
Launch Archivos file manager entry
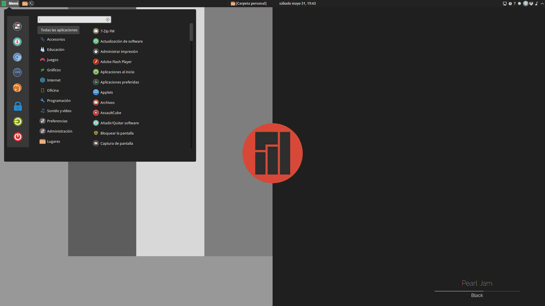tap(107, 102)
